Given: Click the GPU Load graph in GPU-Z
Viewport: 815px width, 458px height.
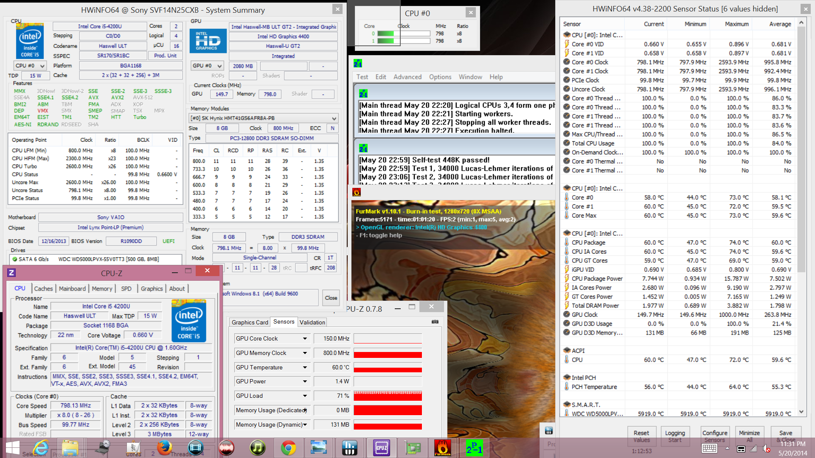Looking at the screenshot, I should point(388,396).
